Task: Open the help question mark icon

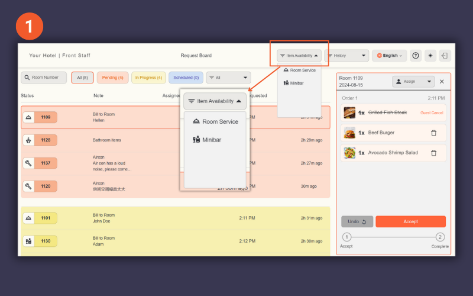Action: pos(416,56)
